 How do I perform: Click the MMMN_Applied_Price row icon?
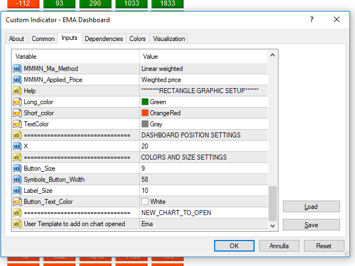coord(17,80)
